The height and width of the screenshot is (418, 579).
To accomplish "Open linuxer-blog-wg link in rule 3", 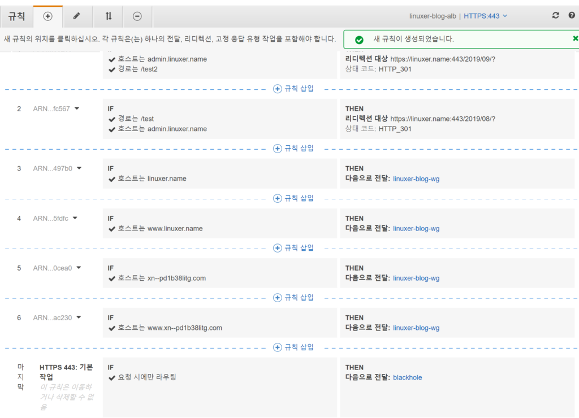I will click(416, 179).
